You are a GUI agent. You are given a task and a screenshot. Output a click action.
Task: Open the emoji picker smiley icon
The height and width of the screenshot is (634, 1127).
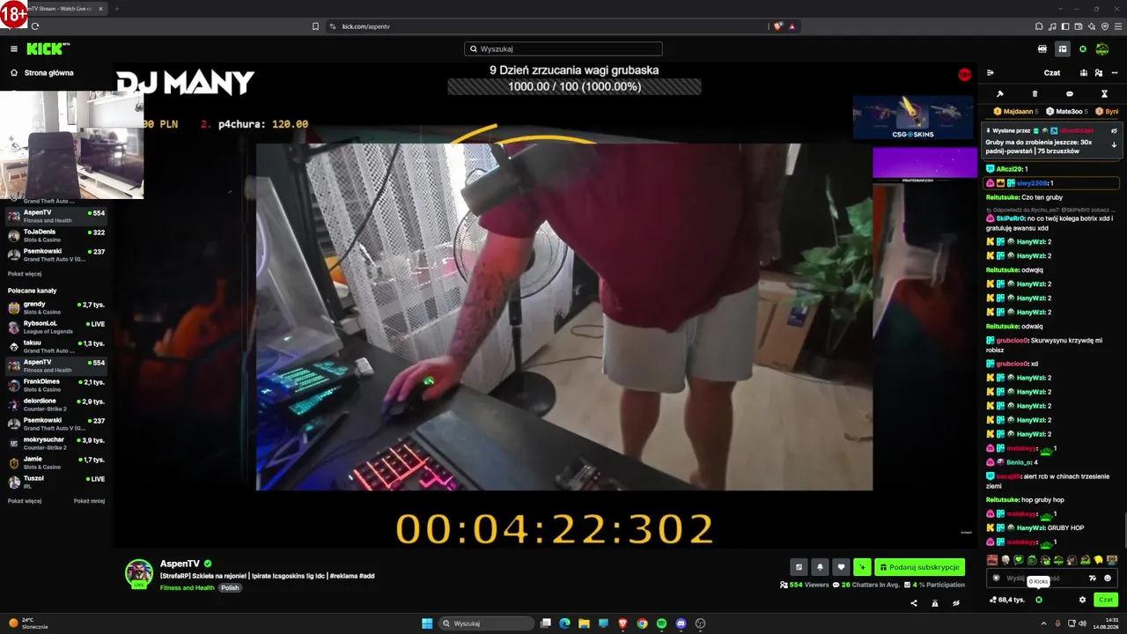pos(1108,579)
